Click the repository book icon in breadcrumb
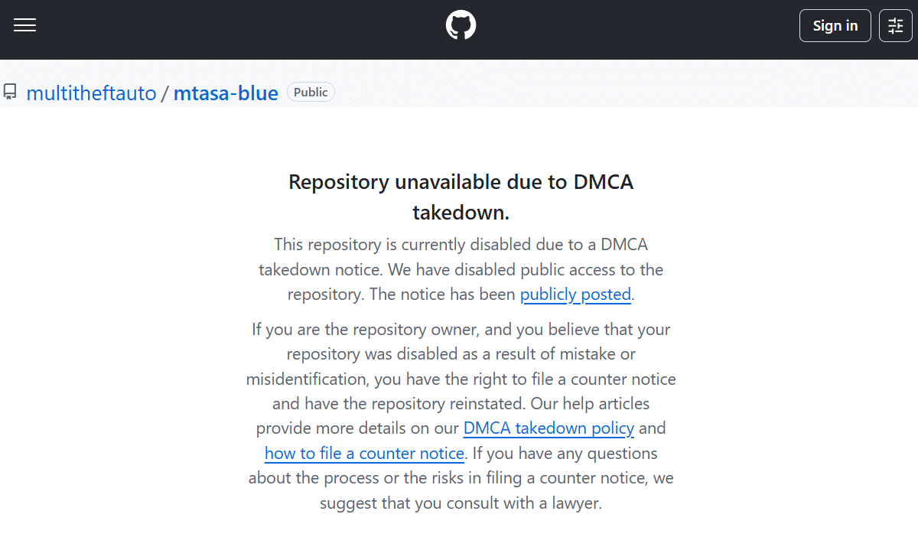Screen dimensions: 918x537 [x=10, y=92]
